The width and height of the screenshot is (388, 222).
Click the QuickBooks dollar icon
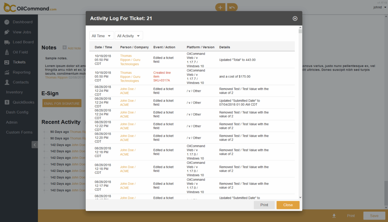[x=7, y=102]
